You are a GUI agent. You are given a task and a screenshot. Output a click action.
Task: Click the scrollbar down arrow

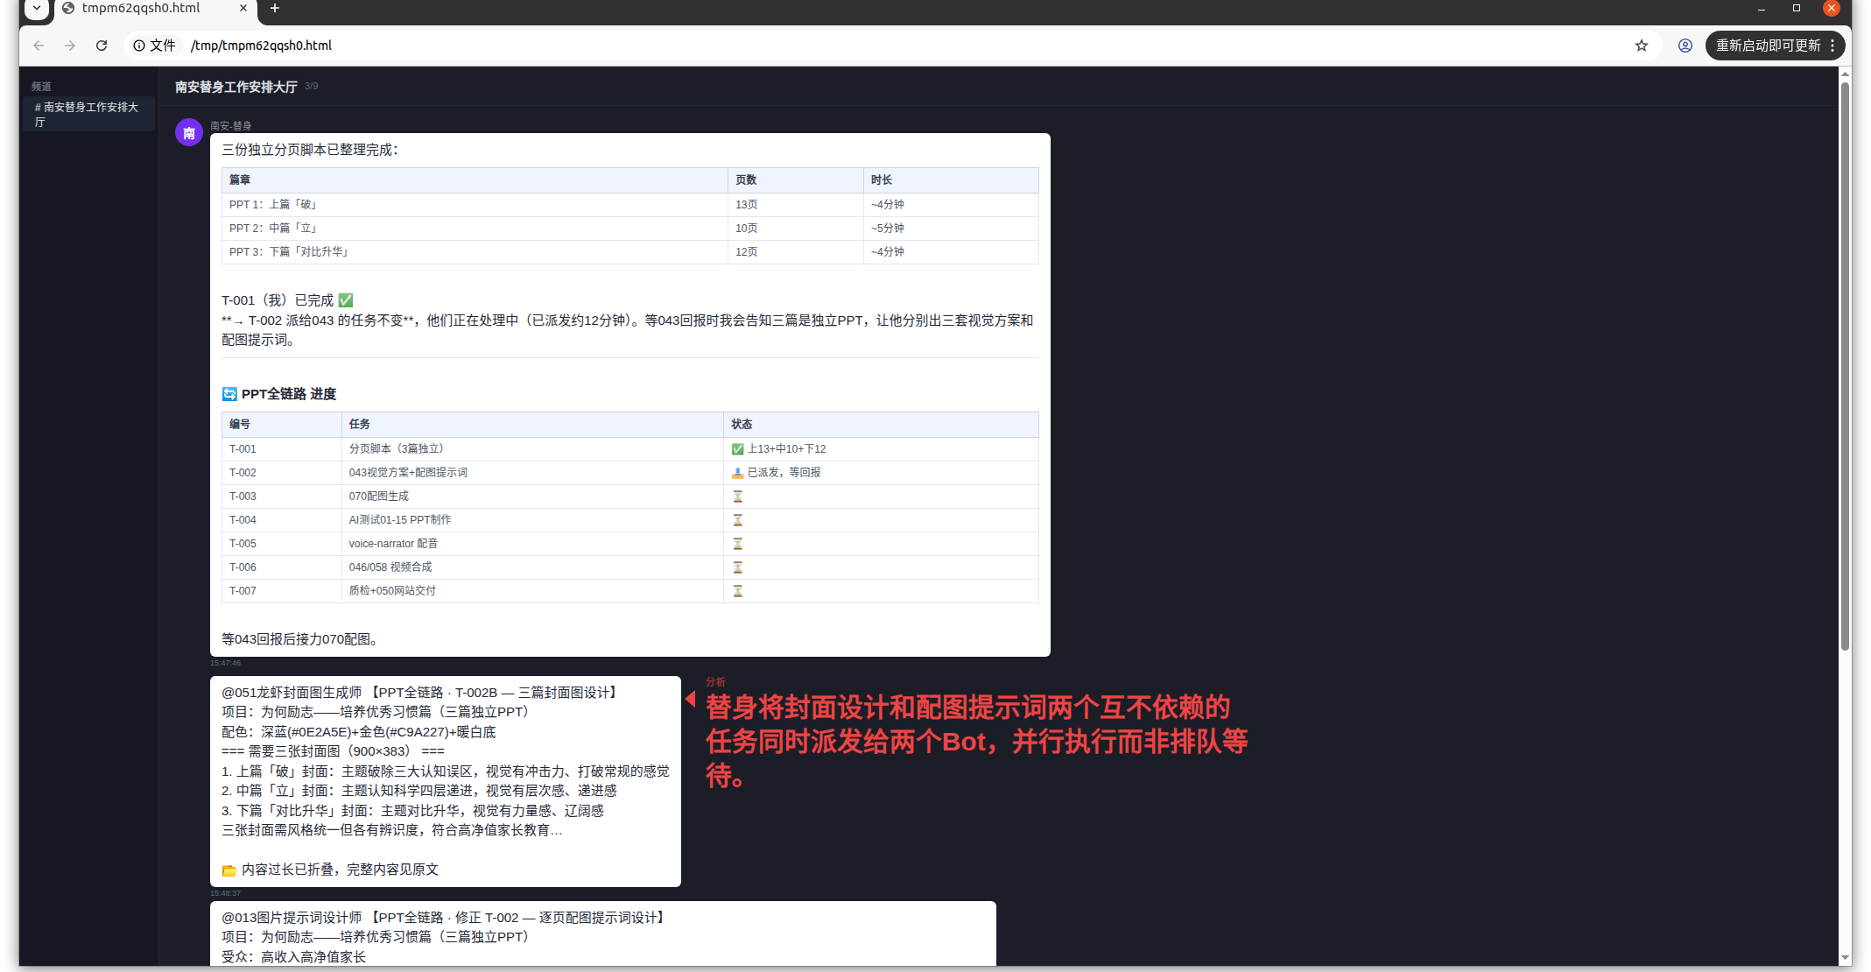(1845, 958)
